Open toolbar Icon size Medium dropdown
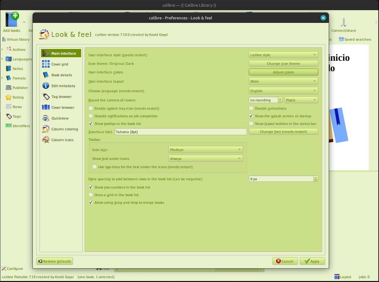The width and height of the screenshot is (379, 282). tap(206, 149)
